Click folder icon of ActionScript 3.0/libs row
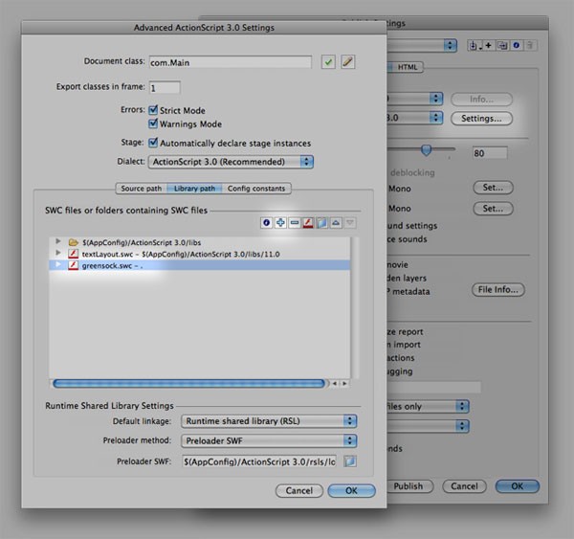574x539 pixels. tap(74, 242)
